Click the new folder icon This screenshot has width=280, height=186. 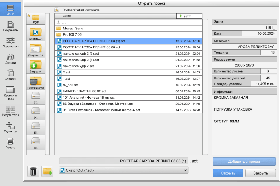tap(47, 171)
